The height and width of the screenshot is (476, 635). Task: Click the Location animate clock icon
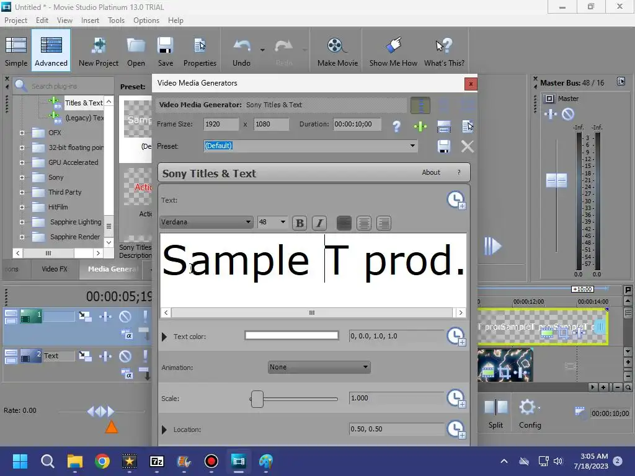456,430
